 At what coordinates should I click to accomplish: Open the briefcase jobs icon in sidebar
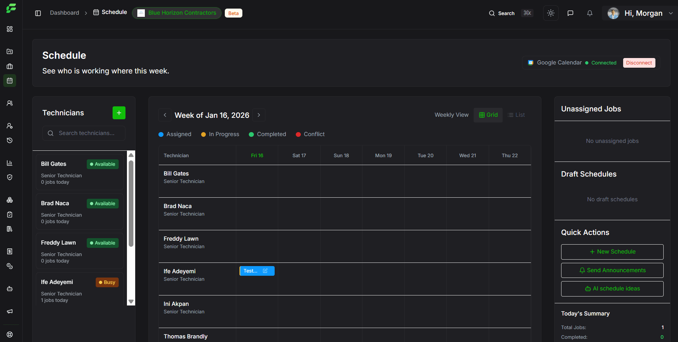click(x=10, y=66)
